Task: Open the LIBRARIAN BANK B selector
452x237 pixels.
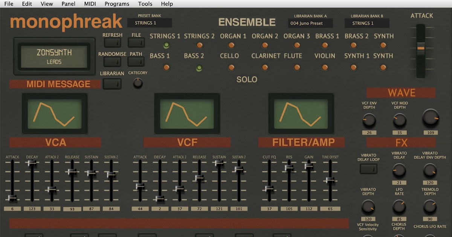Action: pyautogui.click(x=366, y=23)
